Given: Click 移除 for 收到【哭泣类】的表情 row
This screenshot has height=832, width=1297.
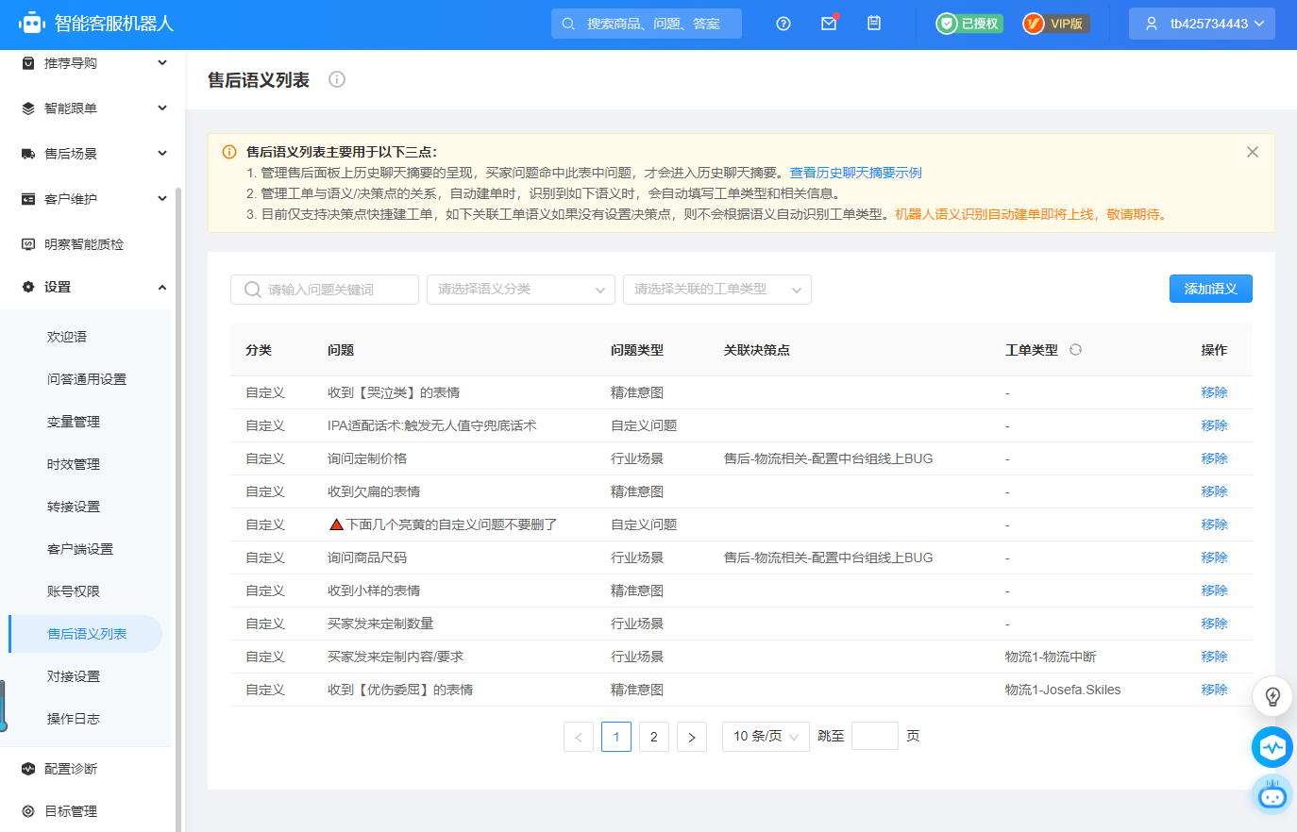Looking at the screenshot, I should tap(1215, 392).
